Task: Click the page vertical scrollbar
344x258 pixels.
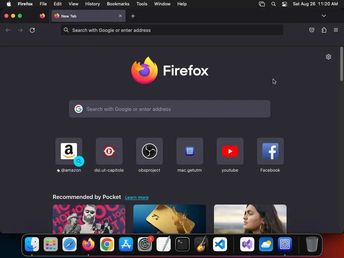Action: (342, 64)
